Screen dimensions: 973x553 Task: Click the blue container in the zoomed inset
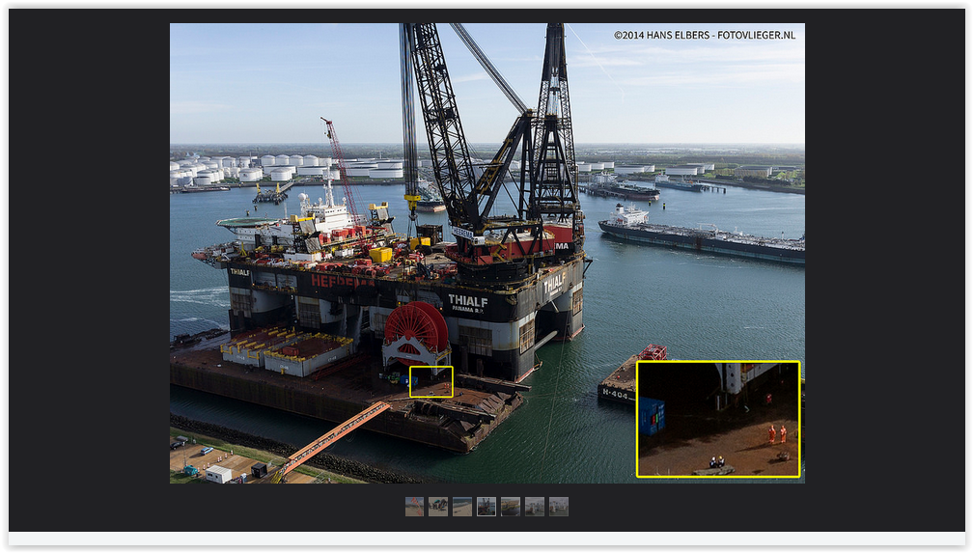click(653, 416)
